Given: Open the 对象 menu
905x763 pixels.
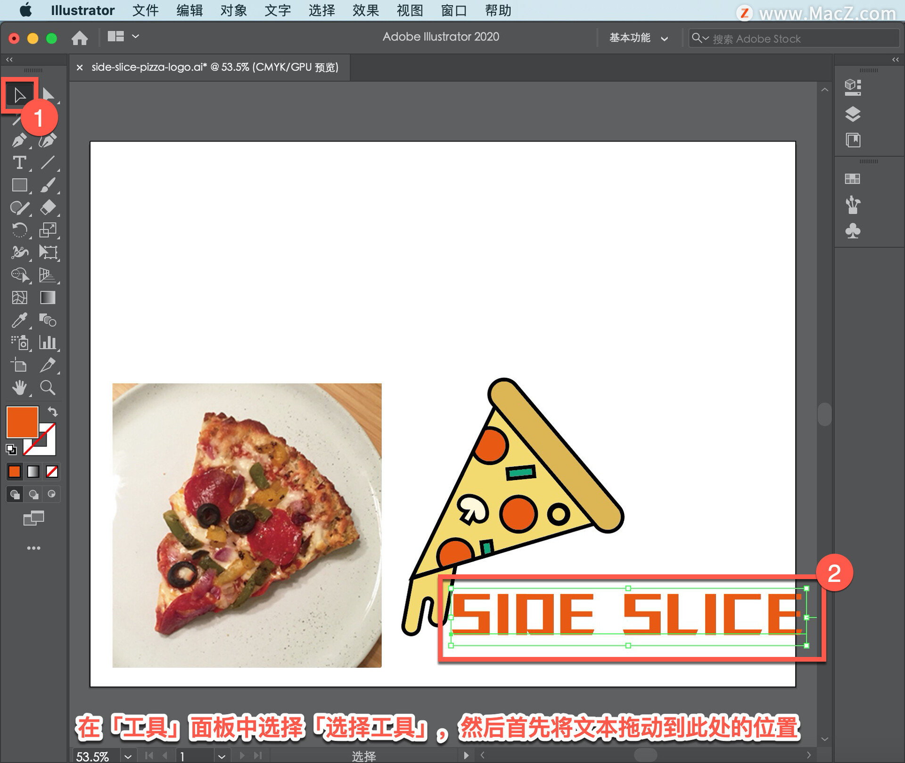Looking at the screenshot, I should [233, 10].
